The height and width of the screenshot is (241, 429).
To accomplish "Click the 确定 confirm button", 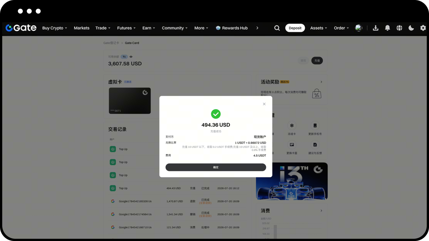I will [216, 167].
